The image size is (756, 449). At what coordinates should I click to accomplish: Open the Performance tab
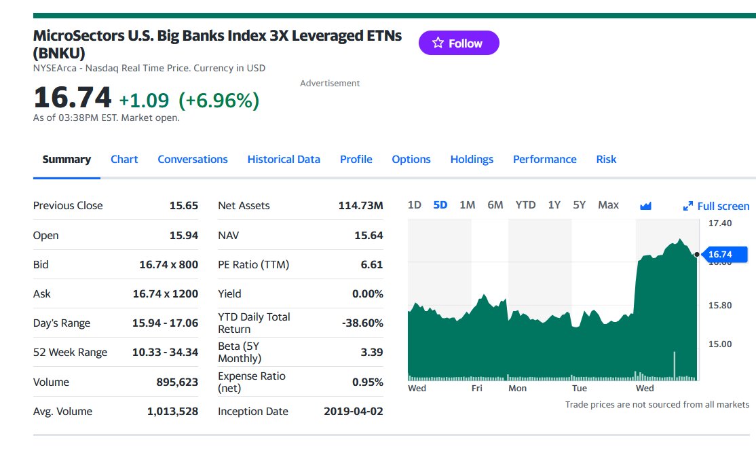click(544, 160)
